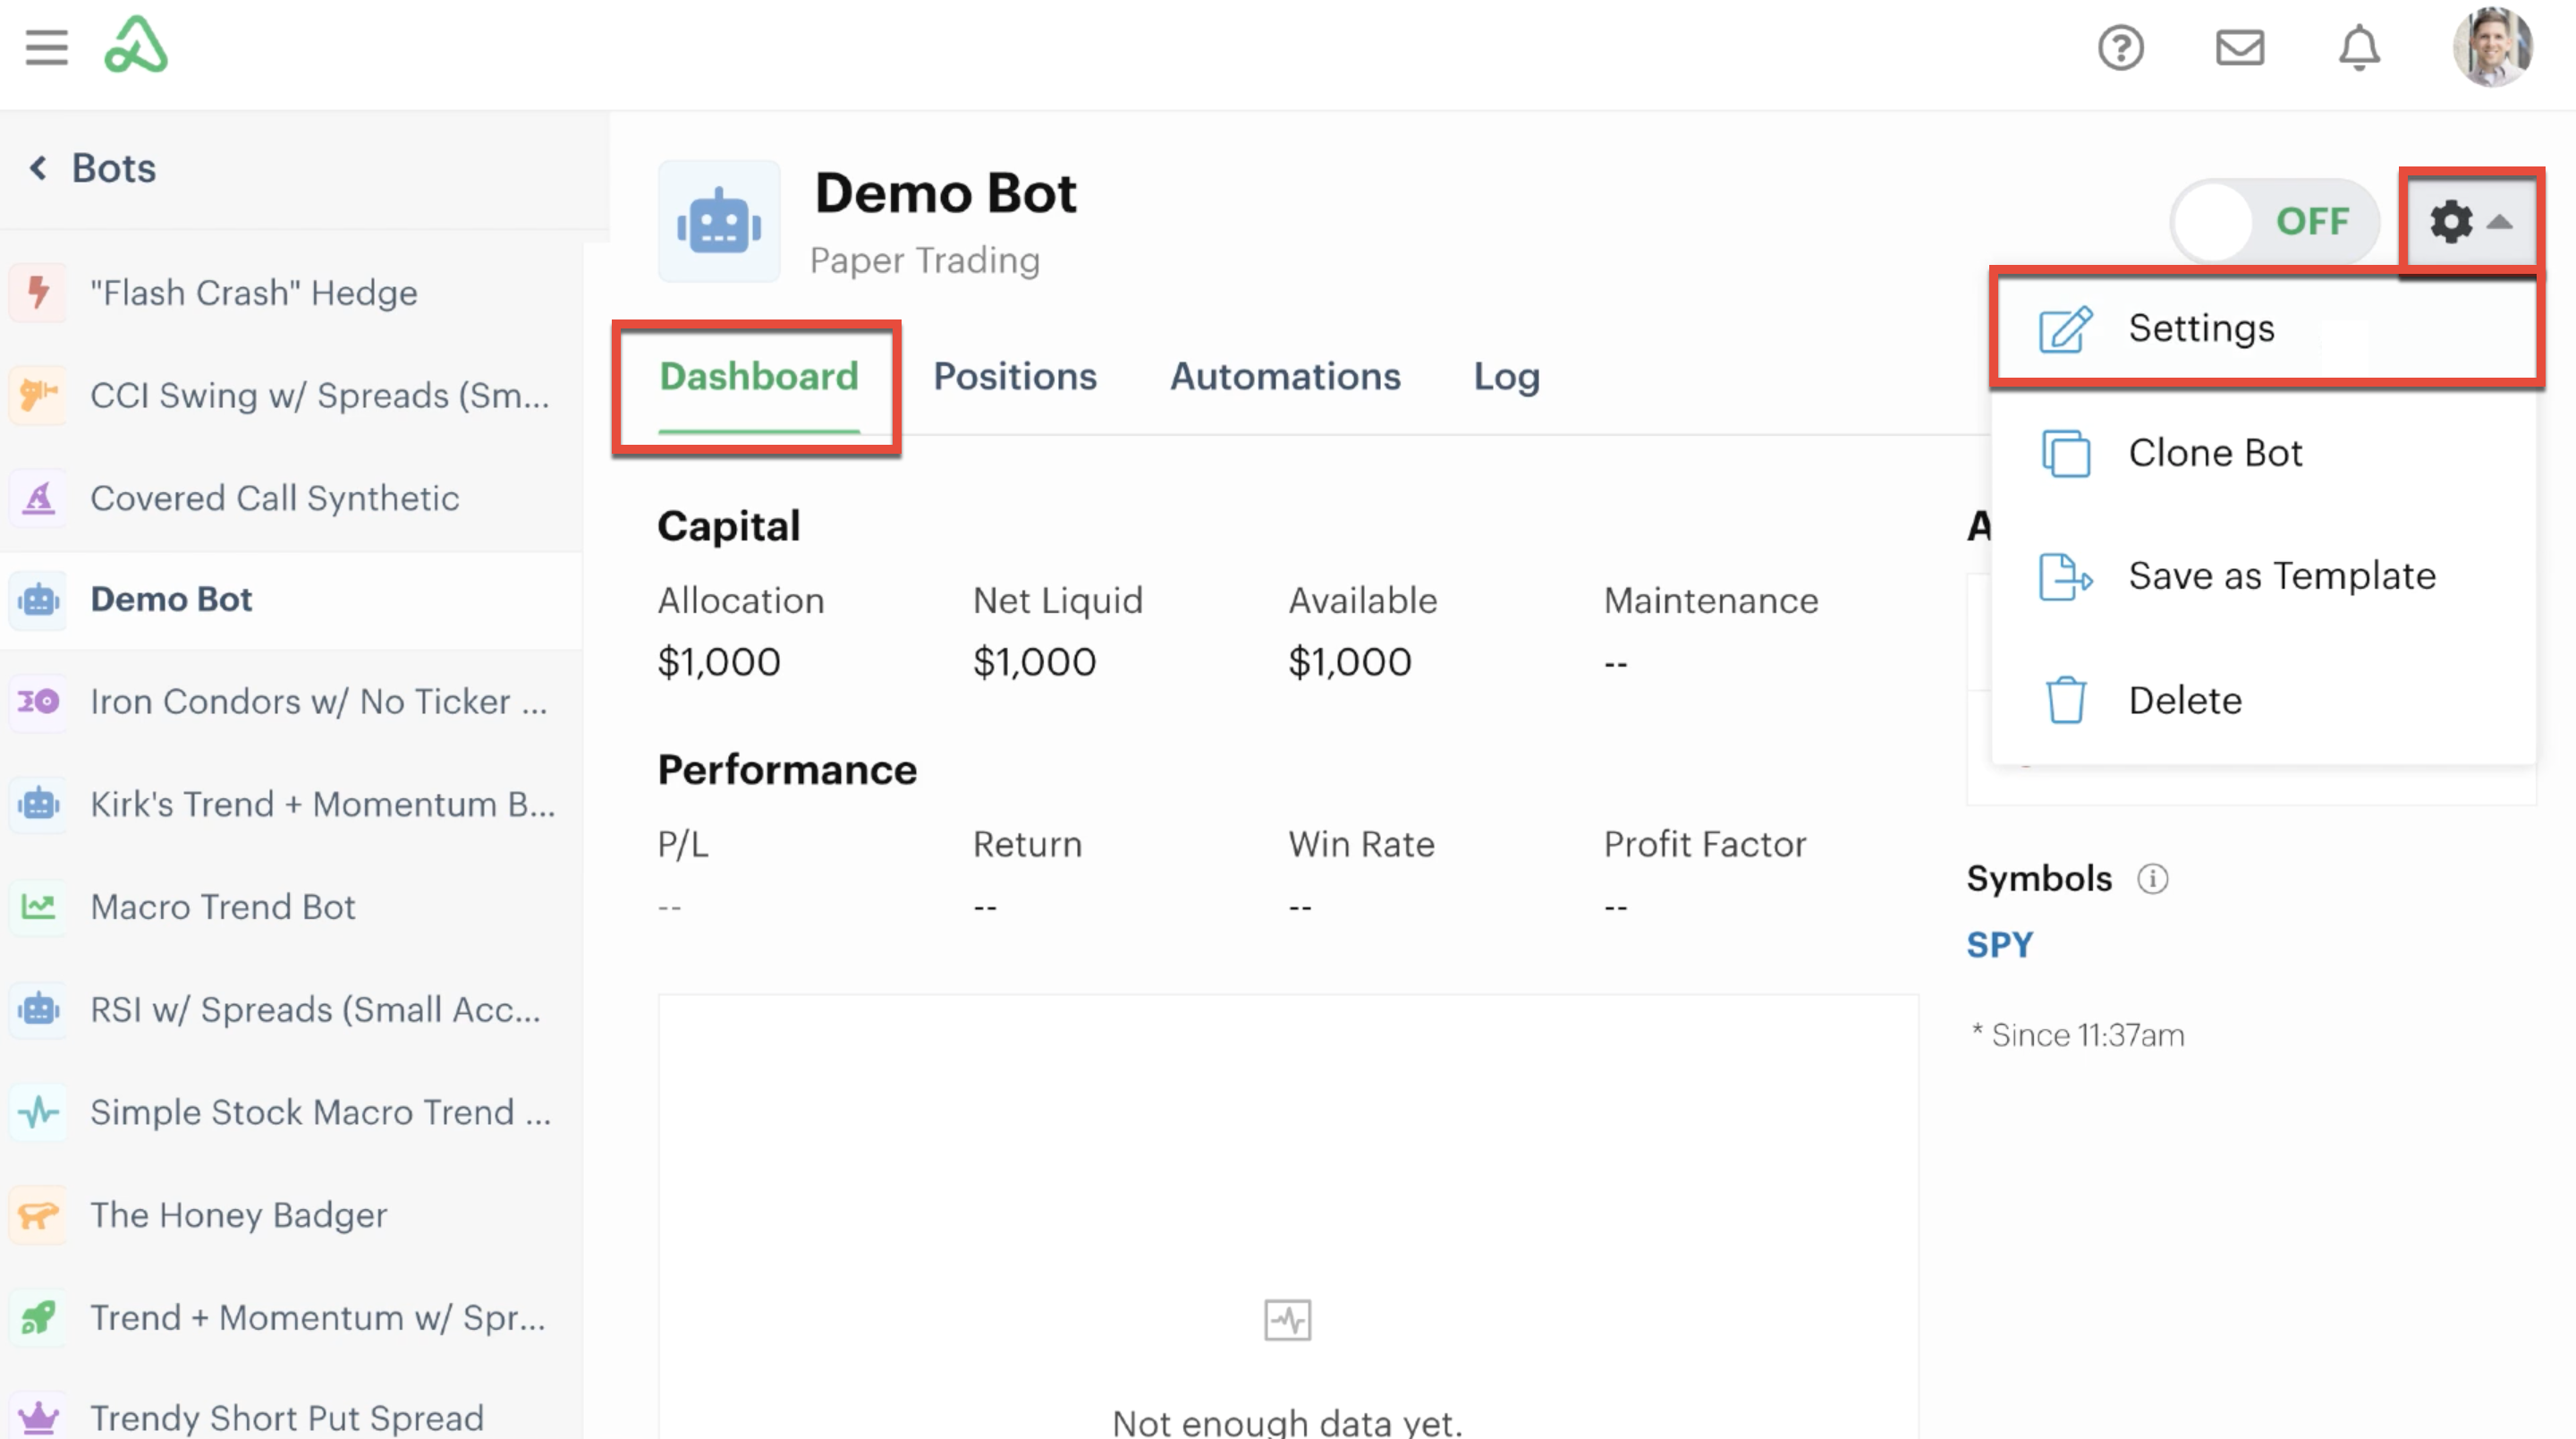Choose Save as Template menu option
The image size is (2576, 1439).
pos(2265,576)
